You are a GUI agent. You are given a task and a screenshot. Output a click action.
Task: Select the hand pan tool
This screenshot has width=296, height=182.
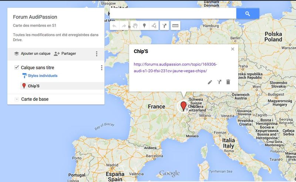[x=134, y=26]
